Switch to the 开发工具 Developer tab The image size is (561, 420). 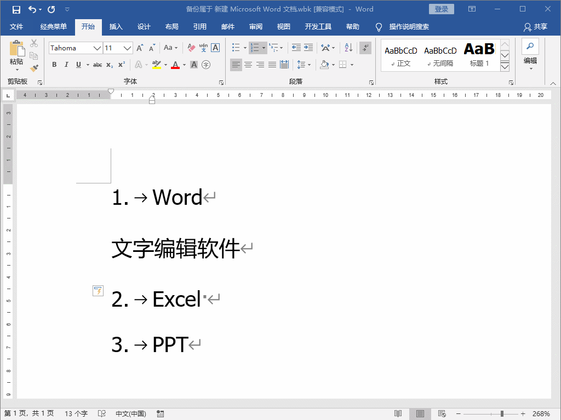[x=318, y=27]
